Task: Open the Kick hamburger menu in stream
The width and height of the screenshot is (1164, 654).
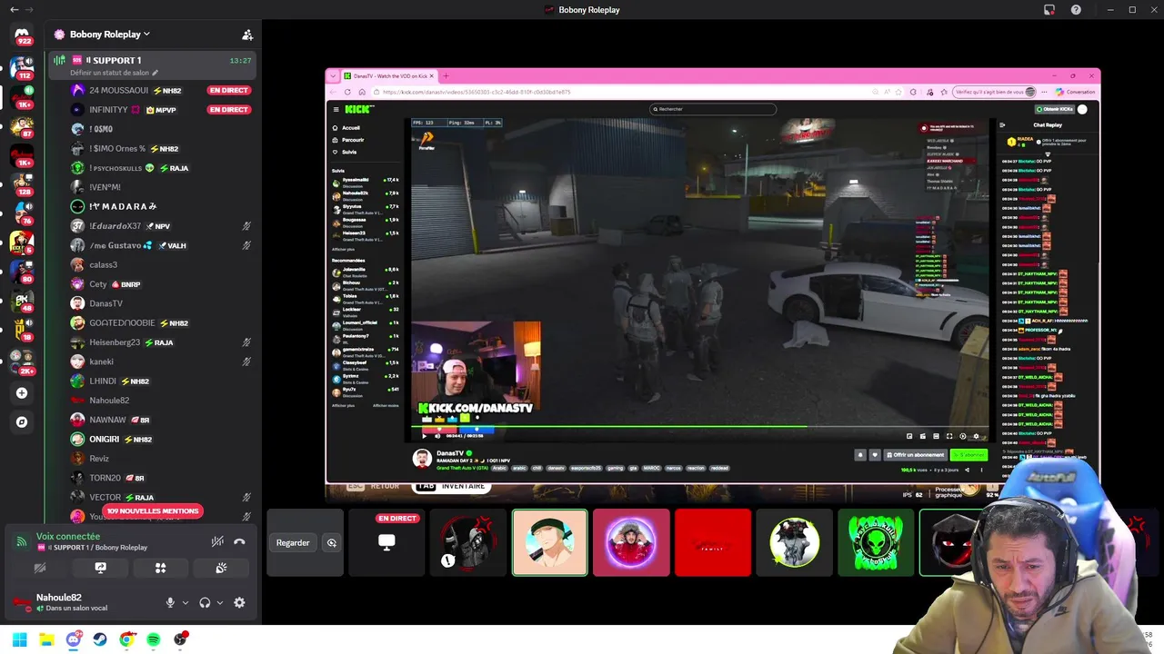Action: [x=336, y=109]
